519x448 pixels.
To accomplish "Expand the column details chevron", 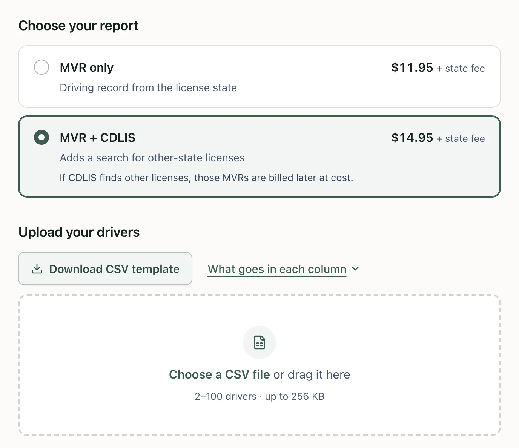I will tap(355, 269).
